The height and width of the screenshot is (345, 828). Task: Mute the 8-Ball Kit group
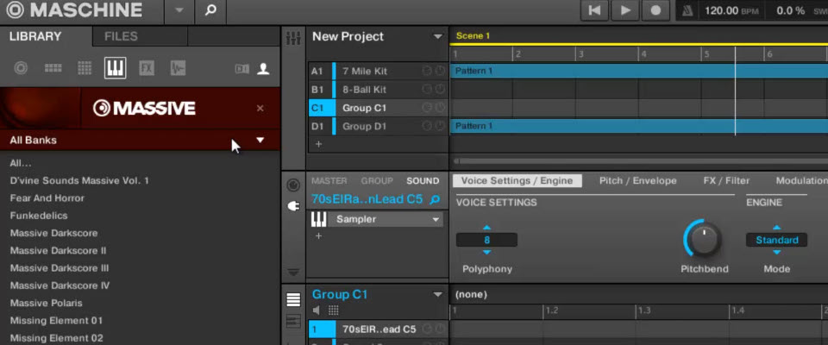427,90
